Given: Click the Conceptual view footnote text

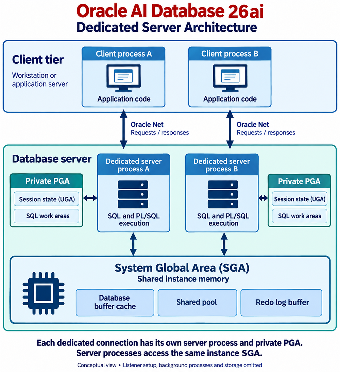Looking at the screenshot, I should (170, 365).
